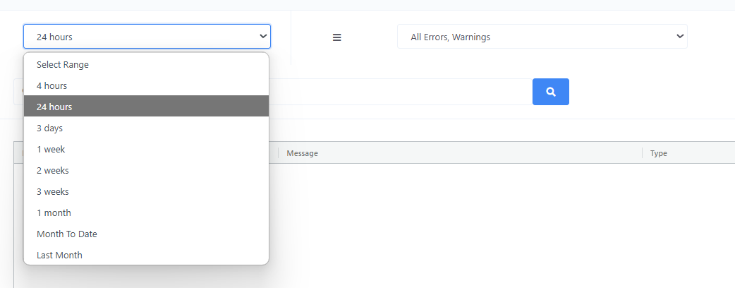Pick the highlighted 24 hours option in the list
735x288 pixels.
click(146, 107)
